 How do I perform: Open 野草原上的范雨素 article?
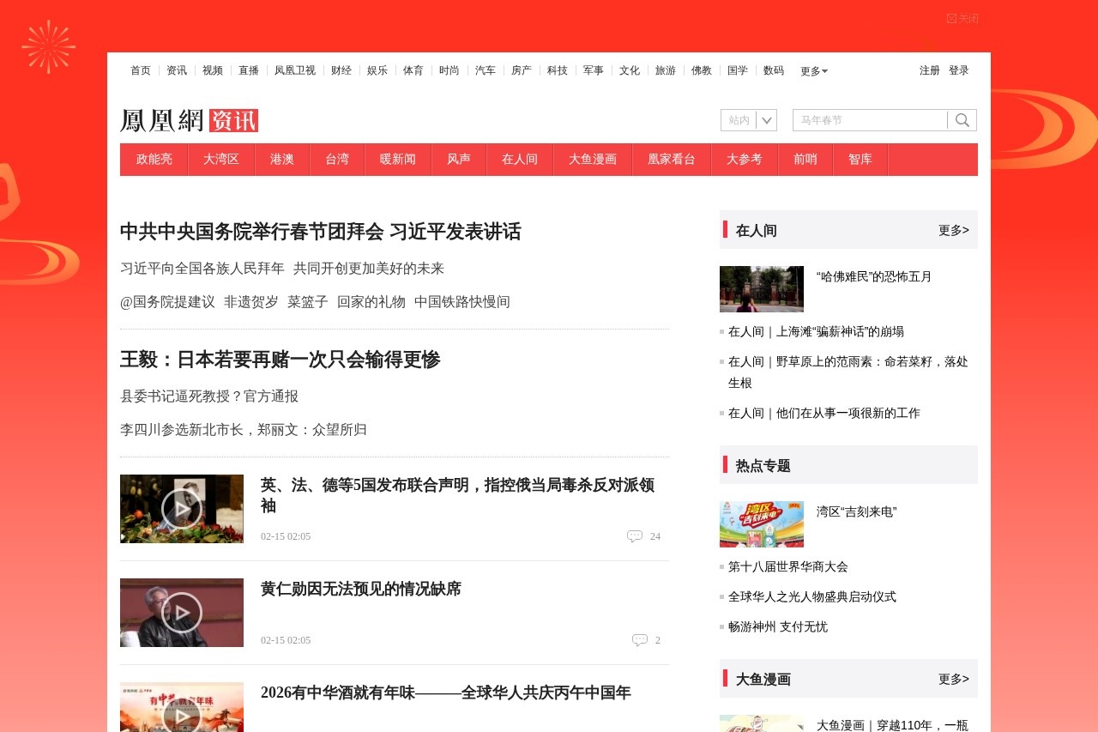(848, 372)
